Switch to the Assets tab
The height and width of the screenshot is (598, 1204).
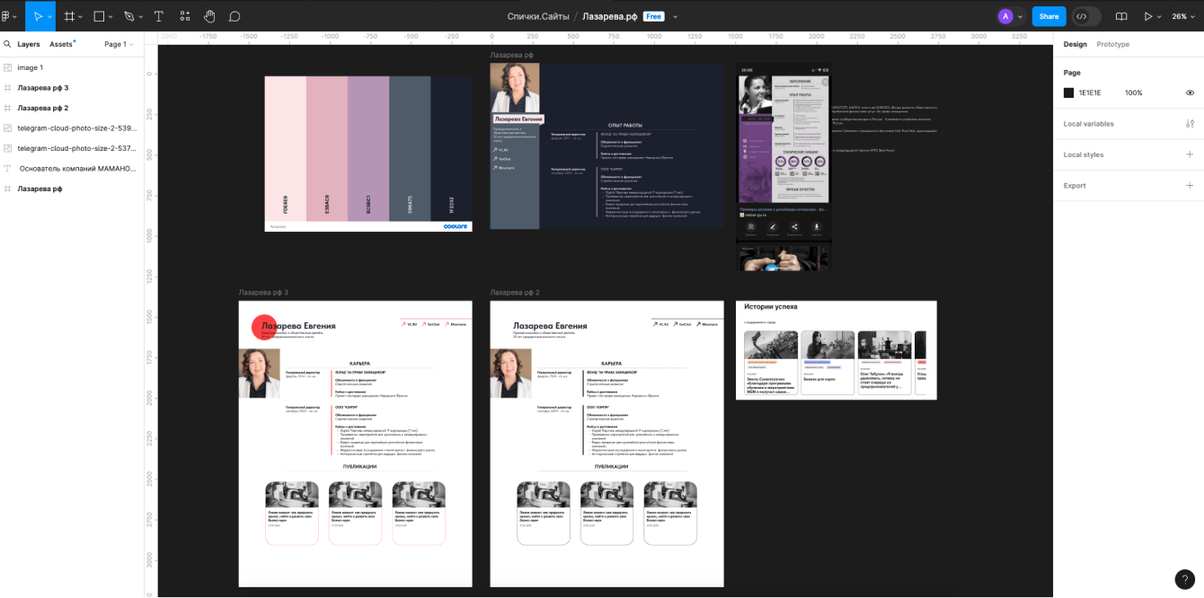[61, 44]
